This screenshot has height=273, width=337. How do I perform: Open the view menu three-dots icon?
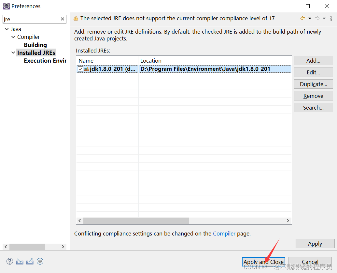coord(331,18)
